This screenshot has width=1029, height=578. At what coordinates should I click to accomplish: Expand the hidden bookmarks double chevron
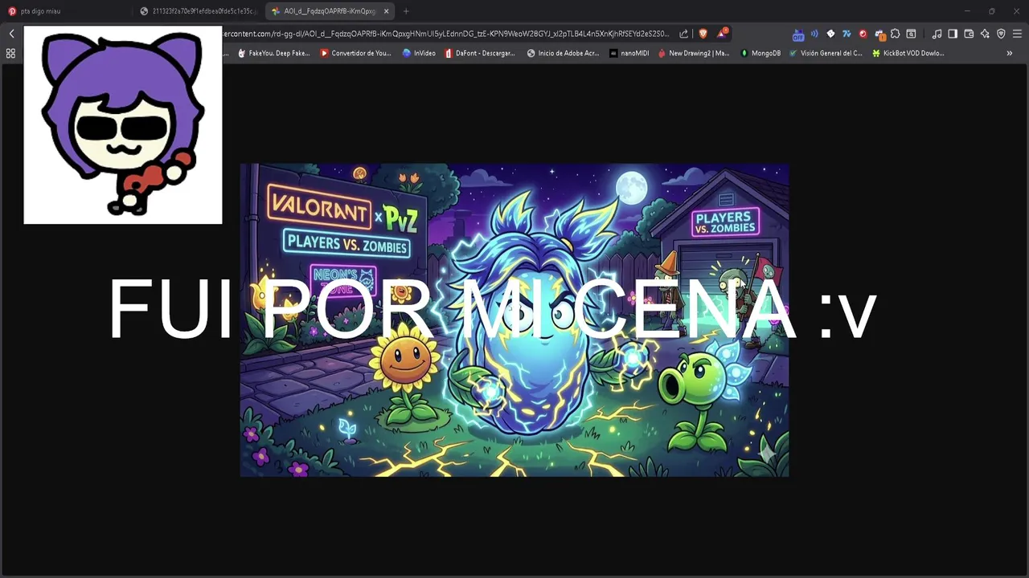1009,53
